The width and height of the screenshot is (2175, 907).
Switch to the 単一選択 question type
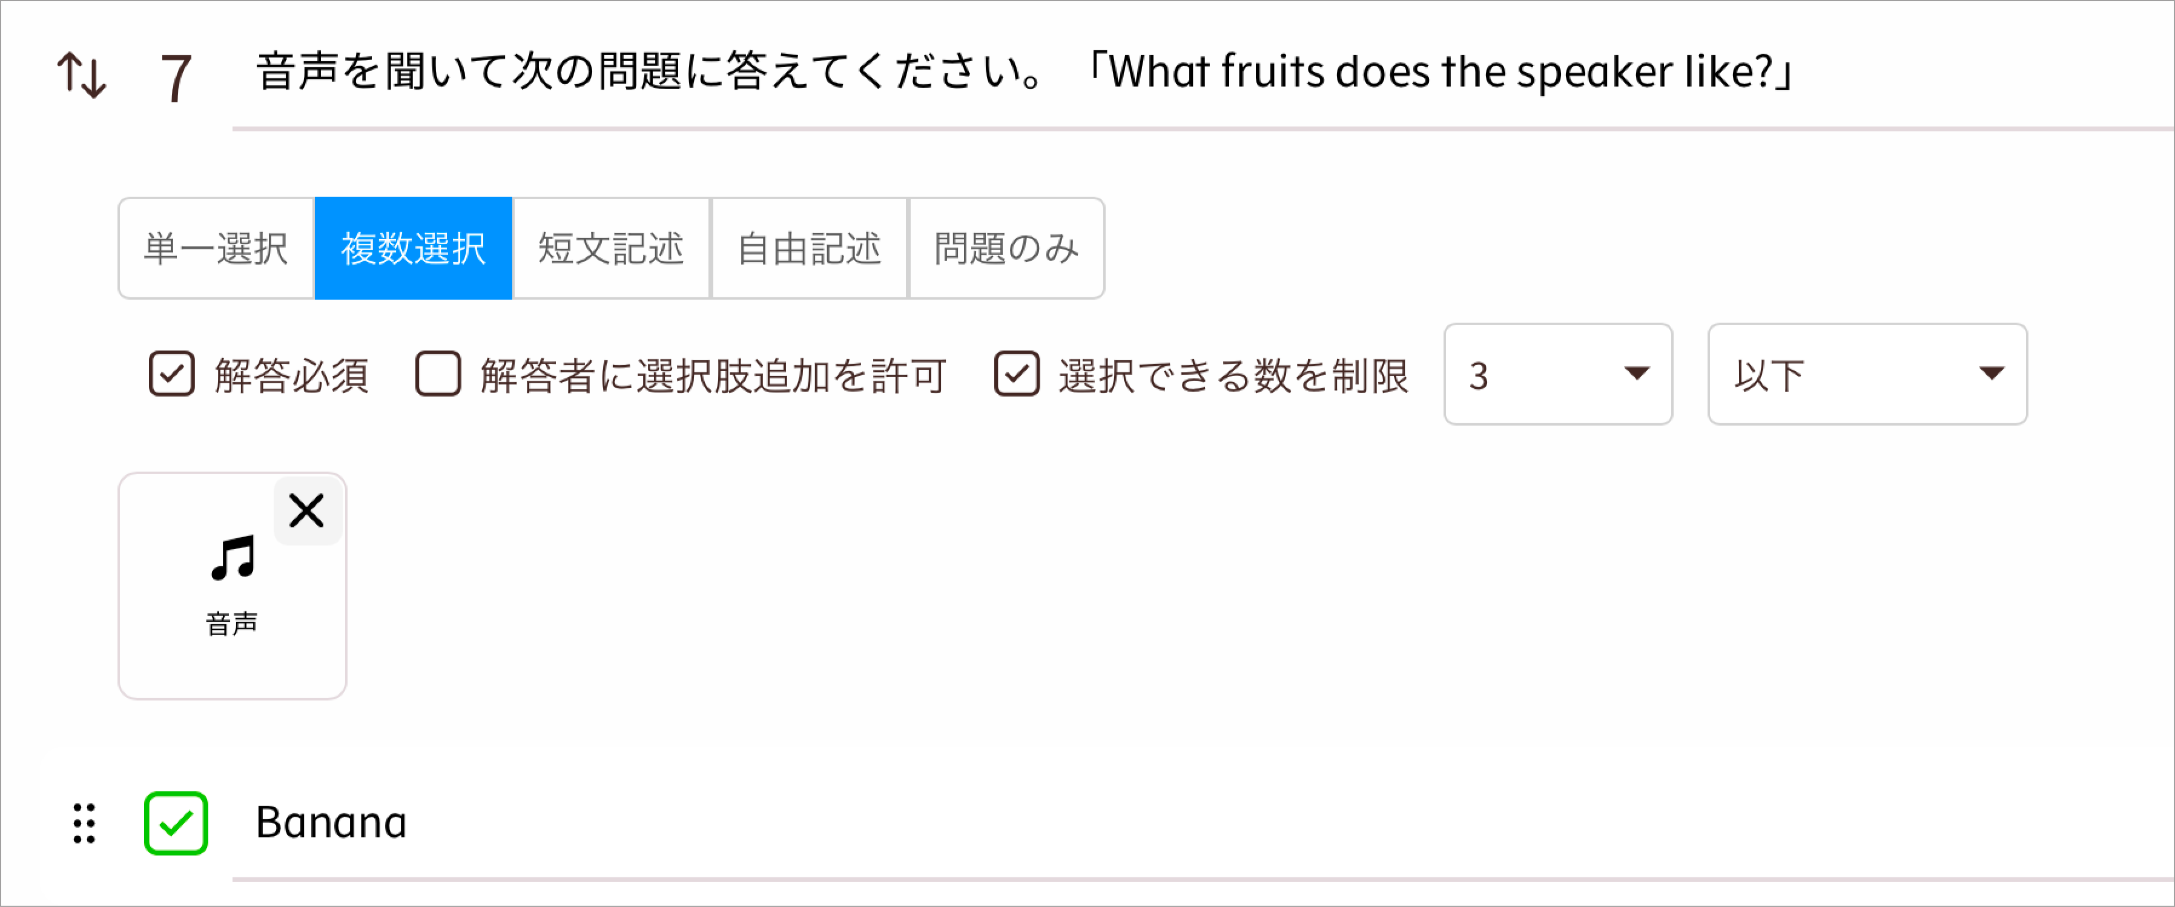coord(216,248)
